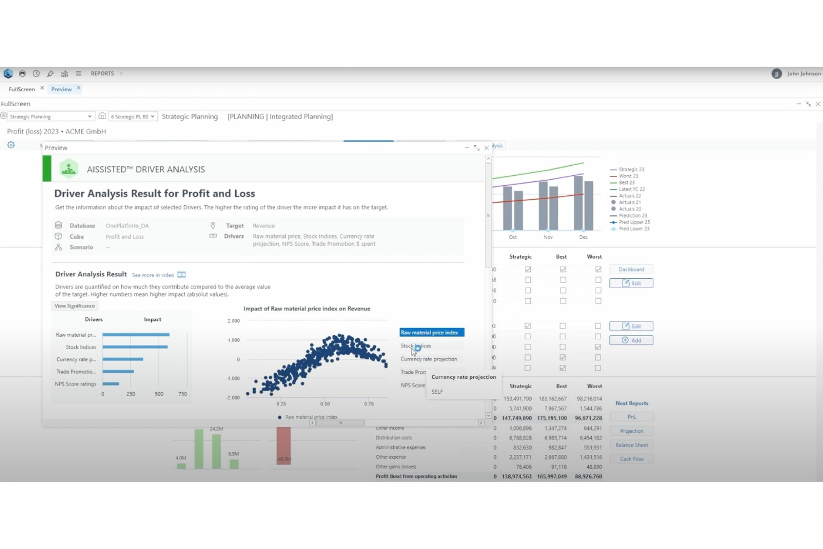Open the PnL next report
823x549 pixels.
coord(632,417)
